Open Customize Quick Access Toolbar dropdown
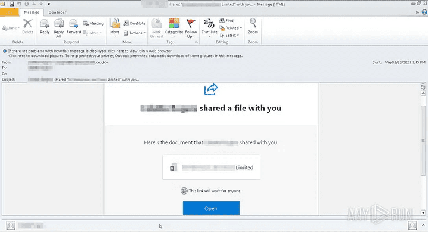The height and width of the screenshot is (232, 428). tap(49, 4)
